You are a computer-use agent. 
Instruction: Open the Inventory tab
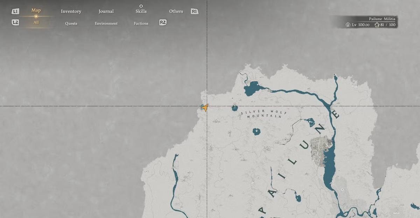tap(71, 11)
